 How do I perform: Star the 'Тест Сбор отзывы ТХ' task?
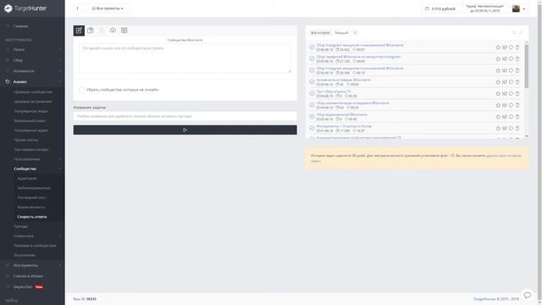click(x=498, y=94)
